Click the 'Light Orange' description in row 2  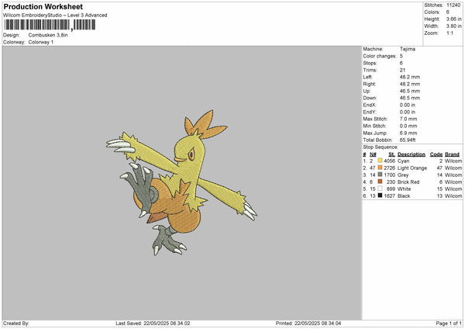click(x=412, y=168)
